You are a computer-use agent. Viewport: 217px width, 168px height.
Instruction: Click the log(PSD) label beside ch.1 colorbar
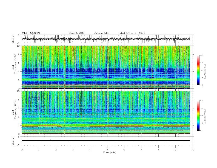[205, 72]
